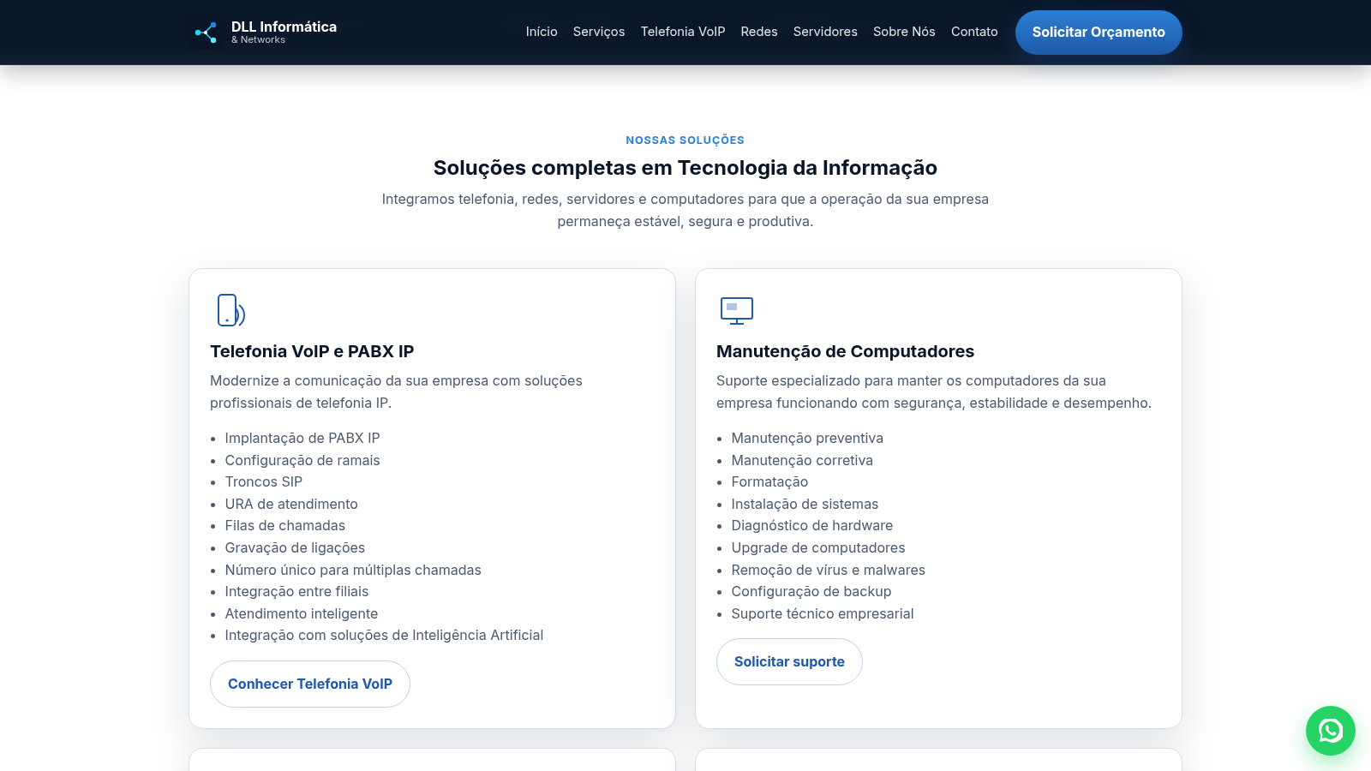This screenshot has width=1371, height=771.
Task: Click the Upgrade de computadores item
Action: pos(818,547)
